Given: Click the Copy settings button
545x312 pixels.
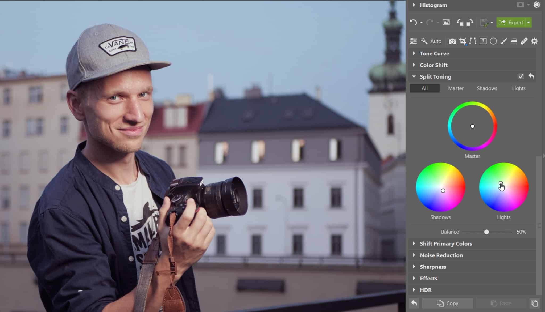Looking at the screenshot, I should [447, 303].
